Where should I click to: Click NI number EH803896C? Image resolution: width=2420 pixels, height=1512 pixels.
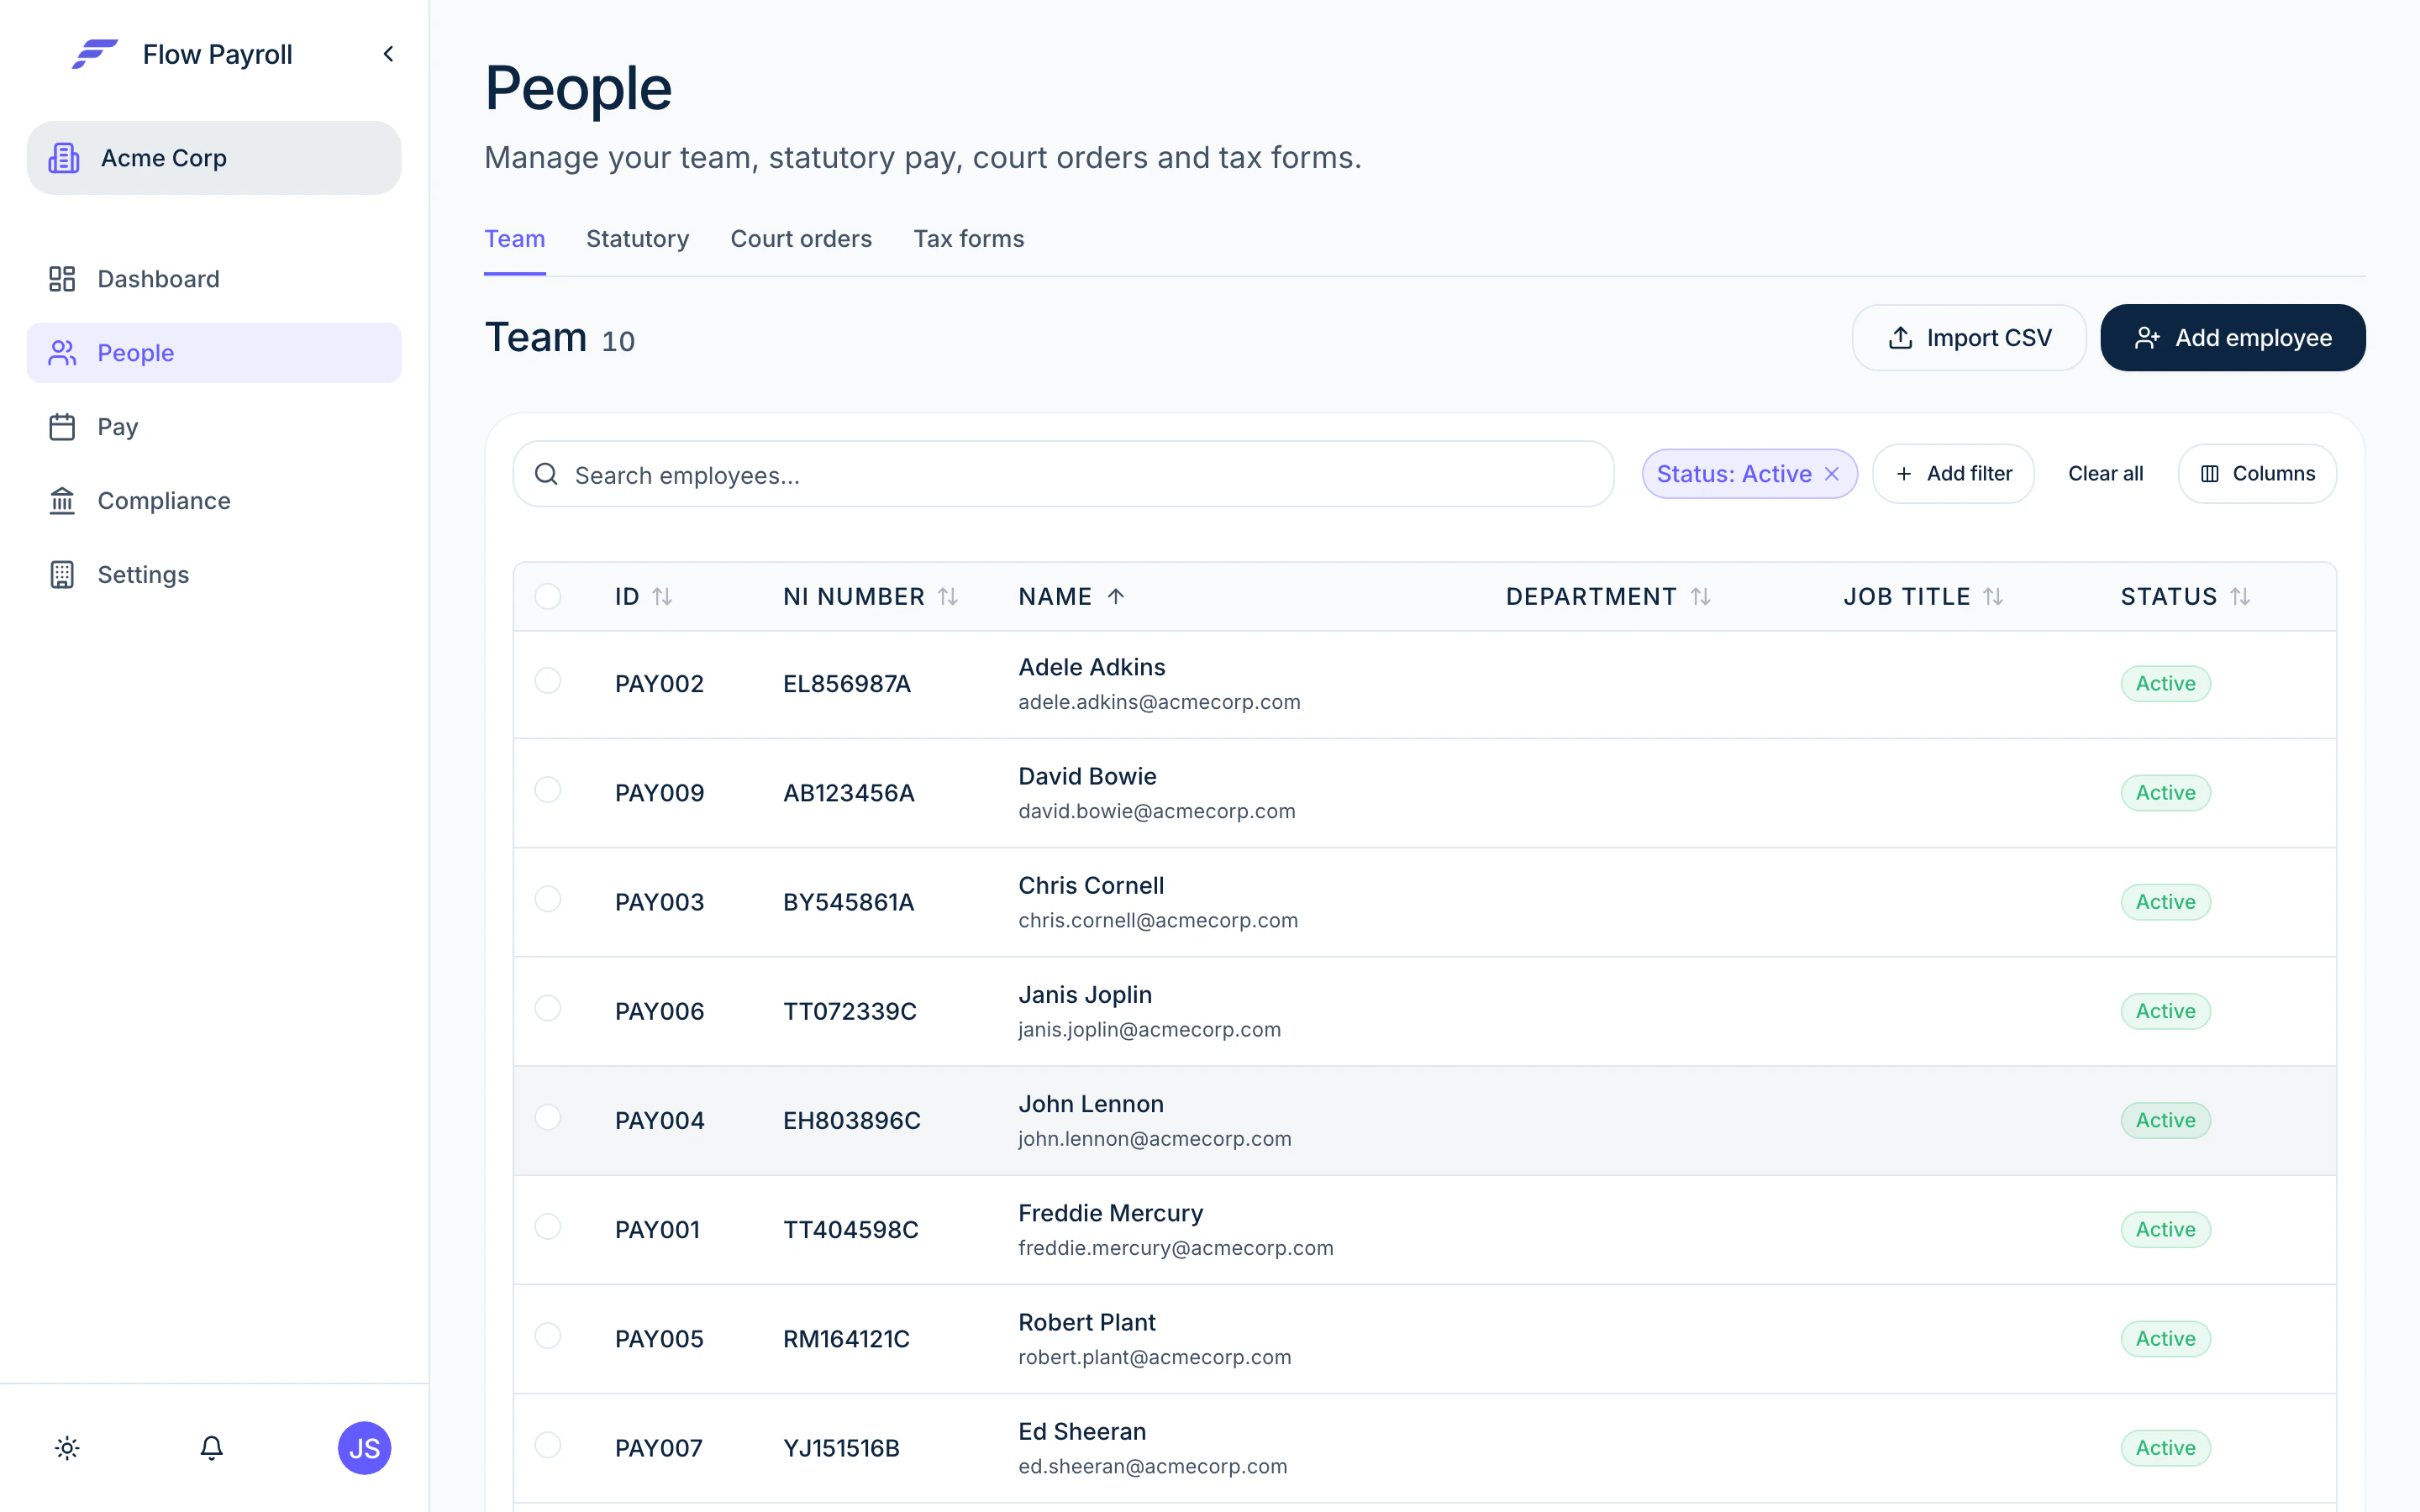click(x=852, y=1120)
